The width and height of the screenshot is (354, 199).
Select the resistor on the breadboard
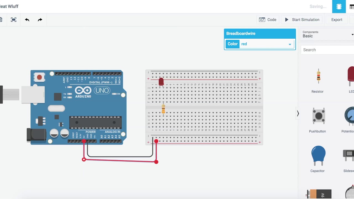[x=163, y=109]
